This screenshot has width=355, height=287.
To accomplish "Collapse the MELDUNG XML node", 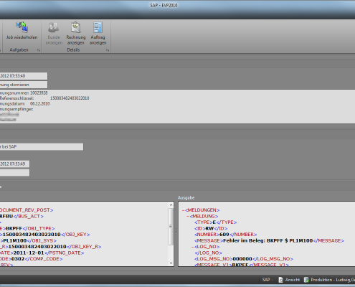I will (188, 217).
